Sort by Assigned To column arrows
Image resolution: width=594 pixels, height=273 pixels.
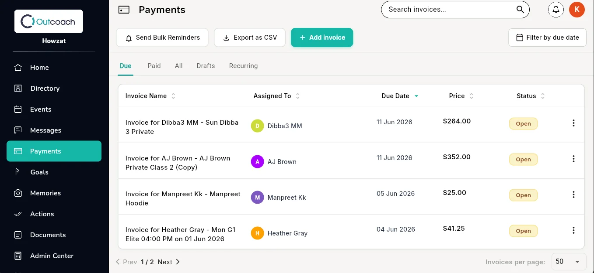[297, 96]
